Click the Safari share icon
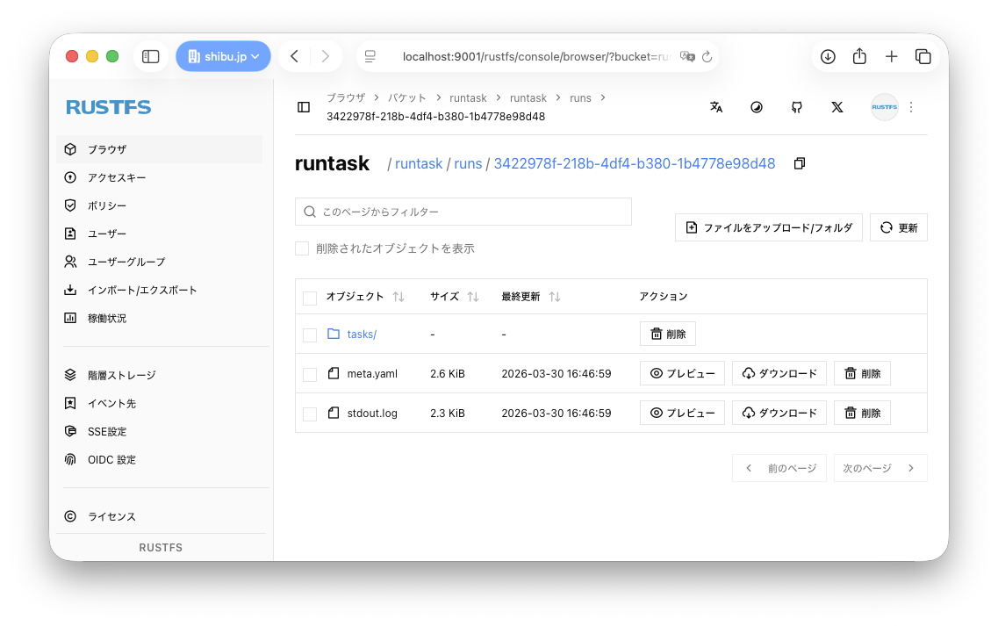998x626 pixels. (859, 56)
